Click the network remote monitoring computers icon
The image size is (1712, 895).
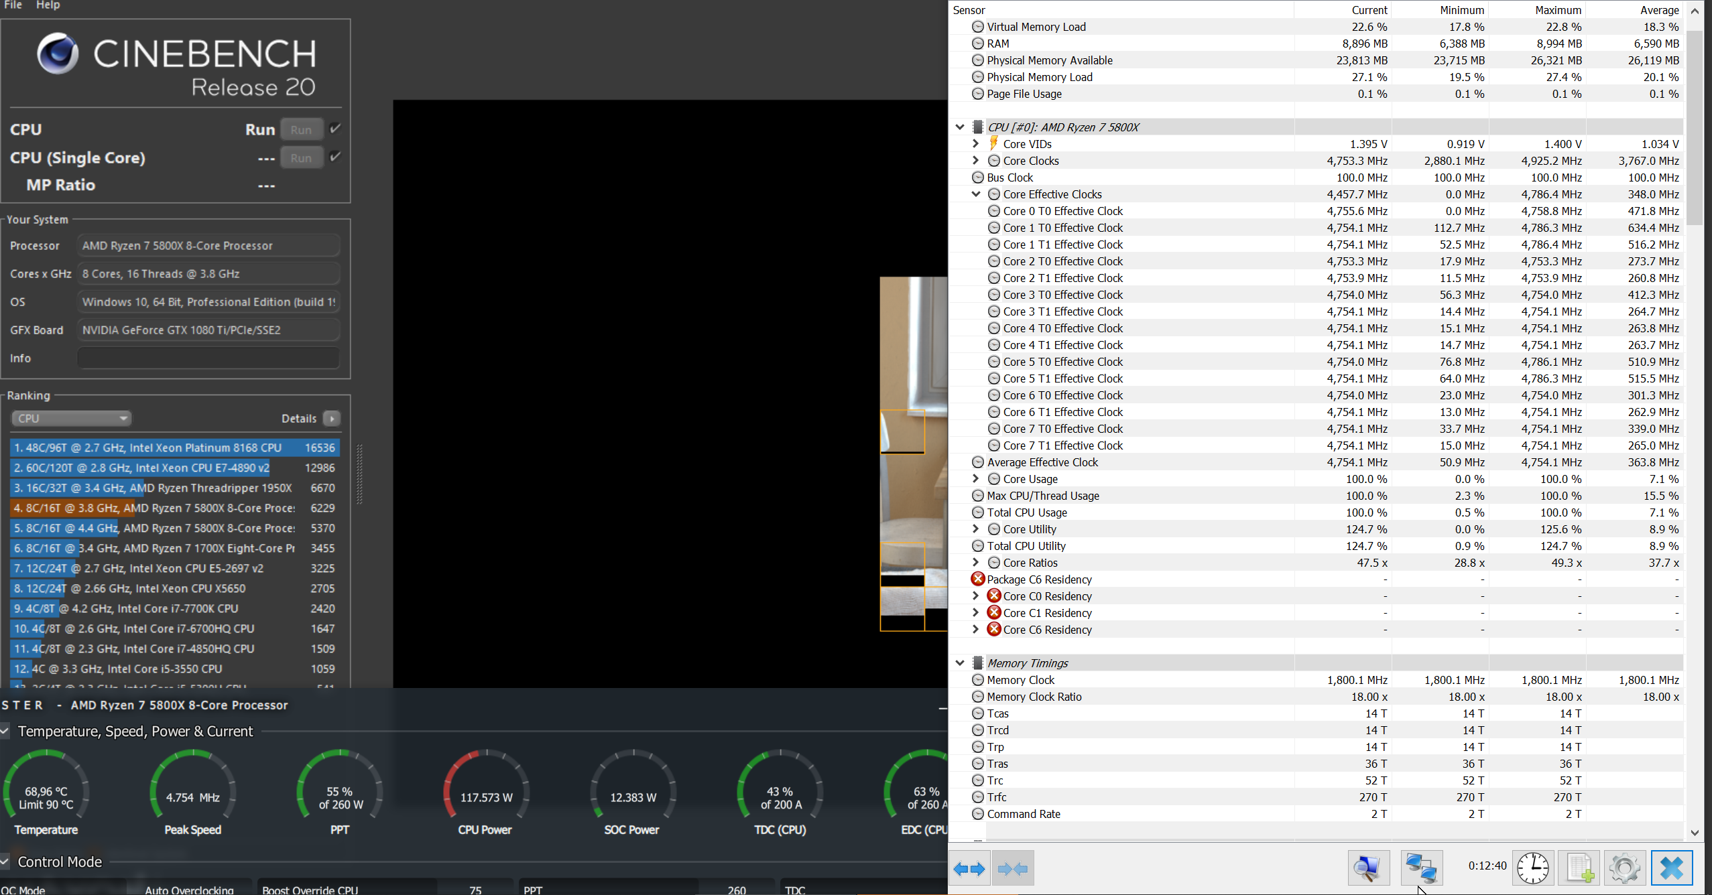1420,868
